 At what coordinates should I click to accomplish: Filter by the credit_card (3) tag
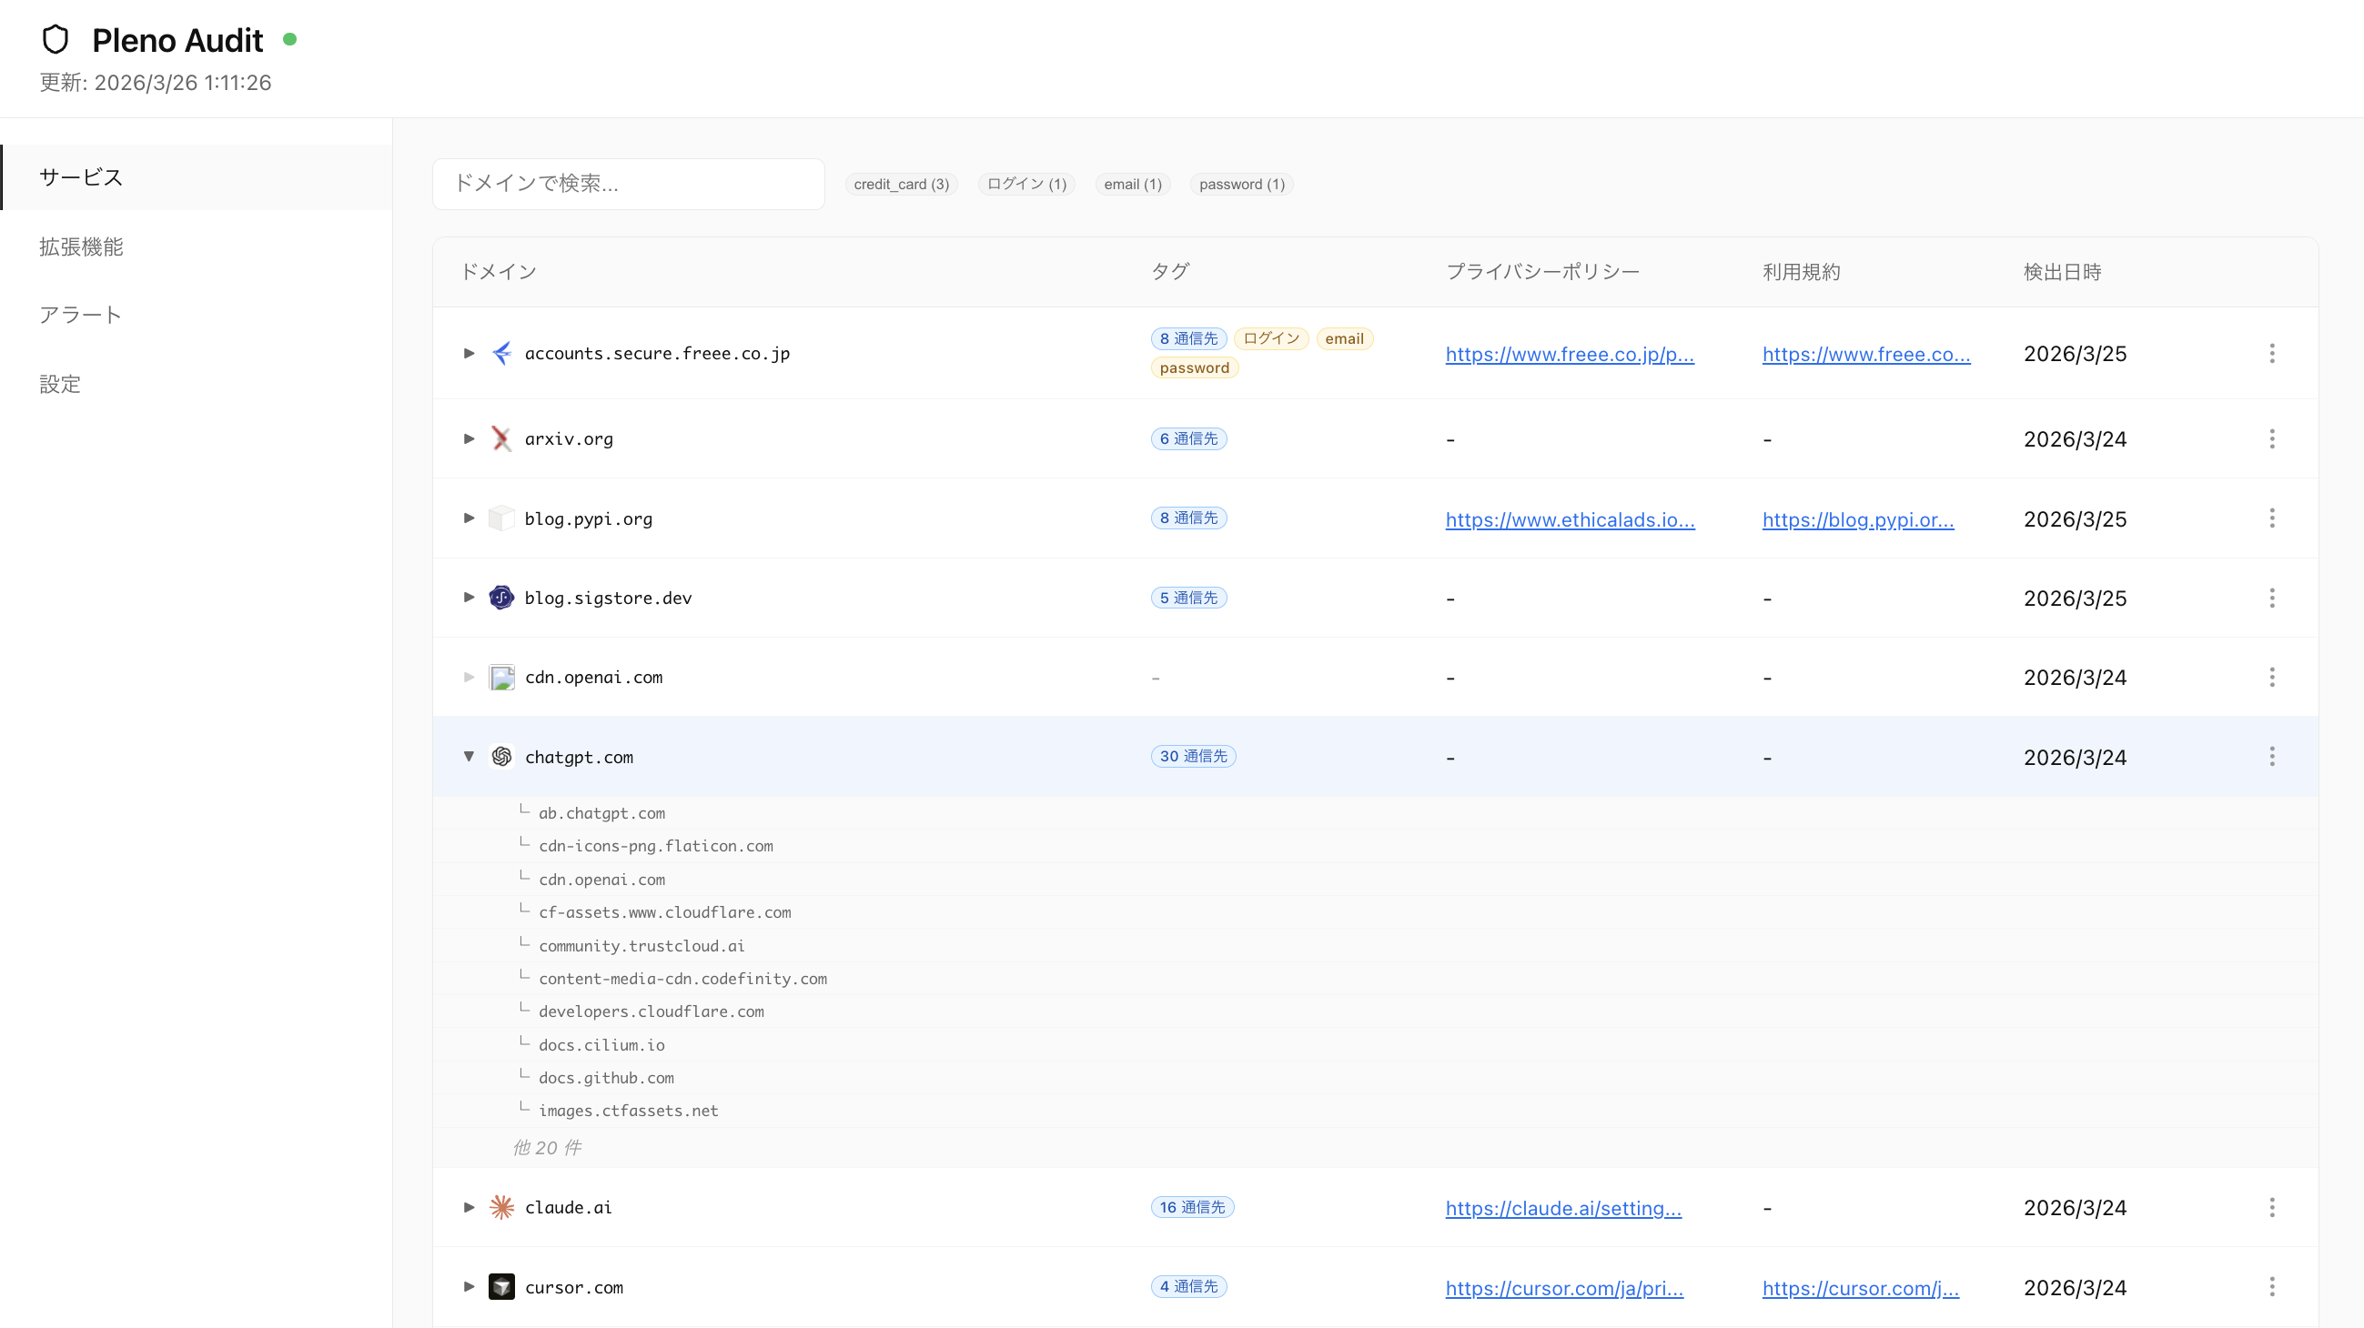(x=901, y=185)
